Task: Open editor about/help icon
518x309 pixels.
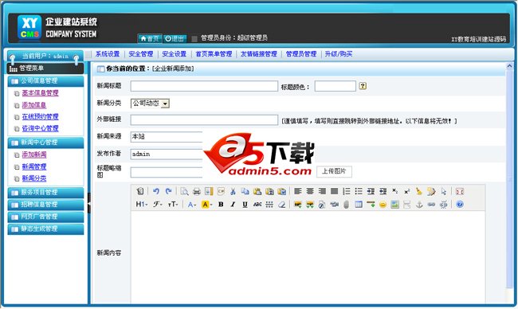Action: pos(460,205)
